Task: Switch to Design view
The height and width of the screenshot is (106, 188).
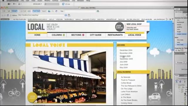Action: point(14,11)
